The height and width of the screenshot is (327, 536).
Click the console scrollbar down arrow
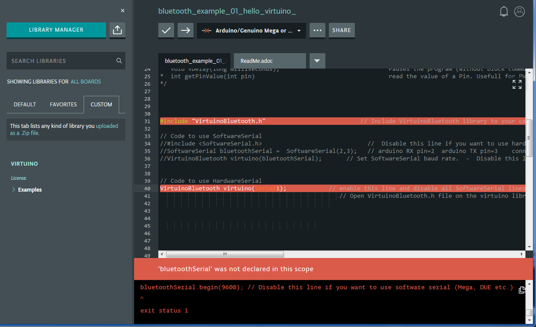coord(529,320)
